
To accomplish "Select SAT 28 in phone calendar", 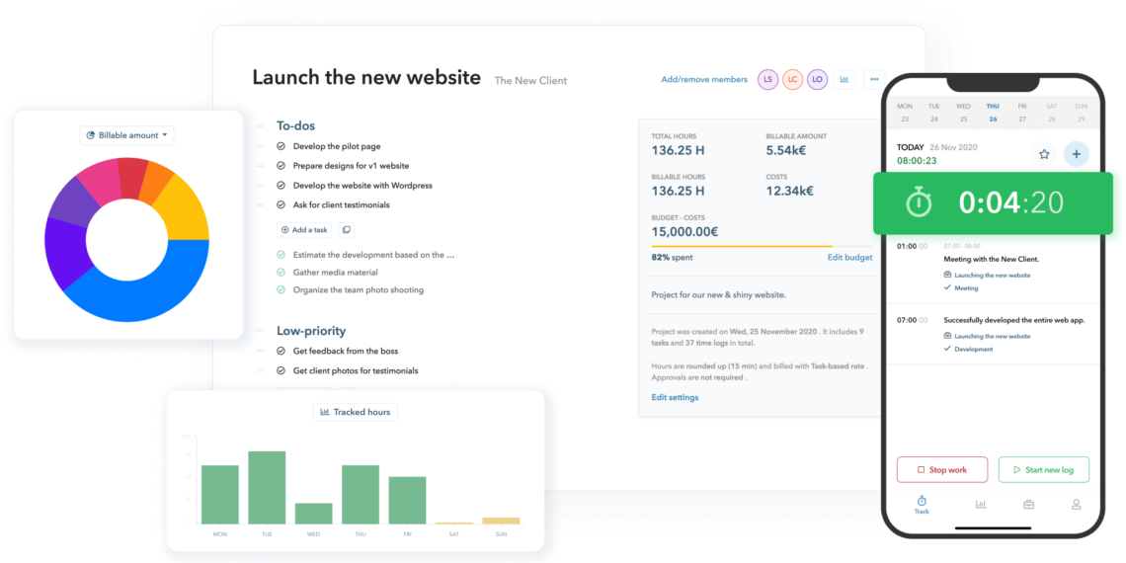I will coord(1051,113).
